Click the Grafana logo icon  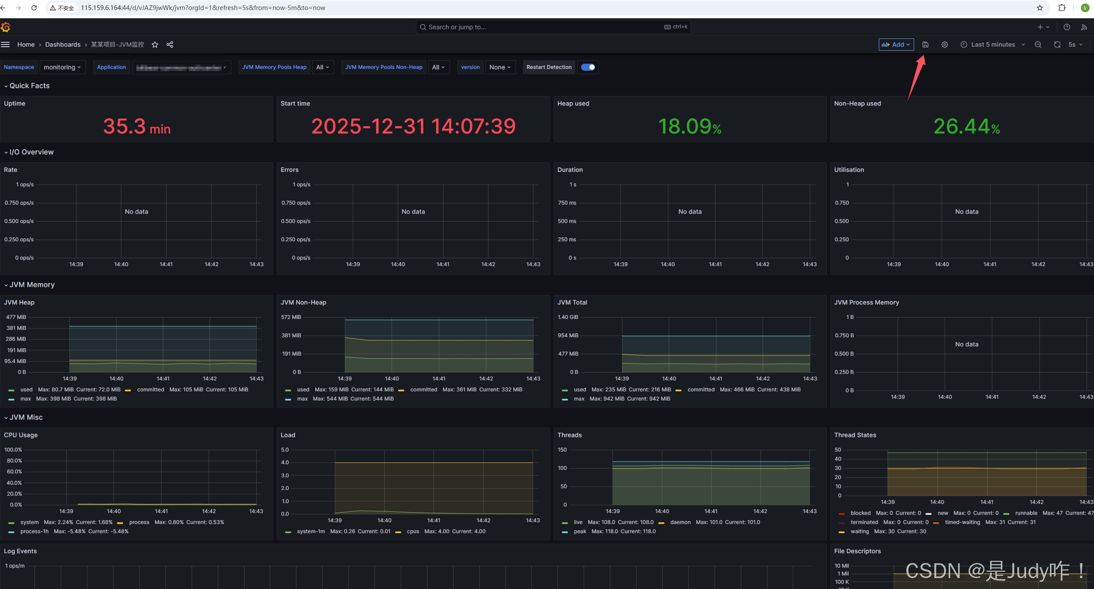coord(6,27)
